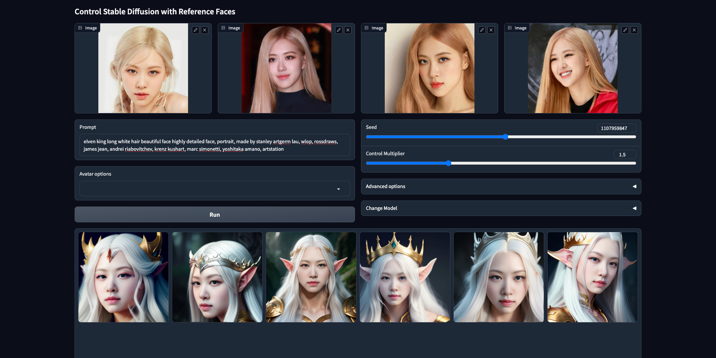
Task: Click the fourth panel's Image label icon
Action: click(510, 28)
